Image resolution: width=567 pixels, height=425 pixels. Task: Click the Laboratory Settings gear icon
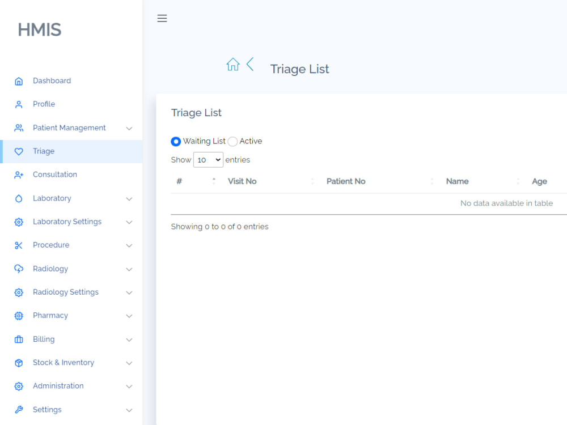pyautogui.click(x=19, y=222)
